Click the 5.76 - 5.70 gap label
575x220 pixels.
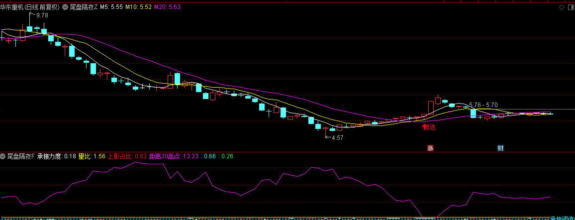[x=483, y=105]
